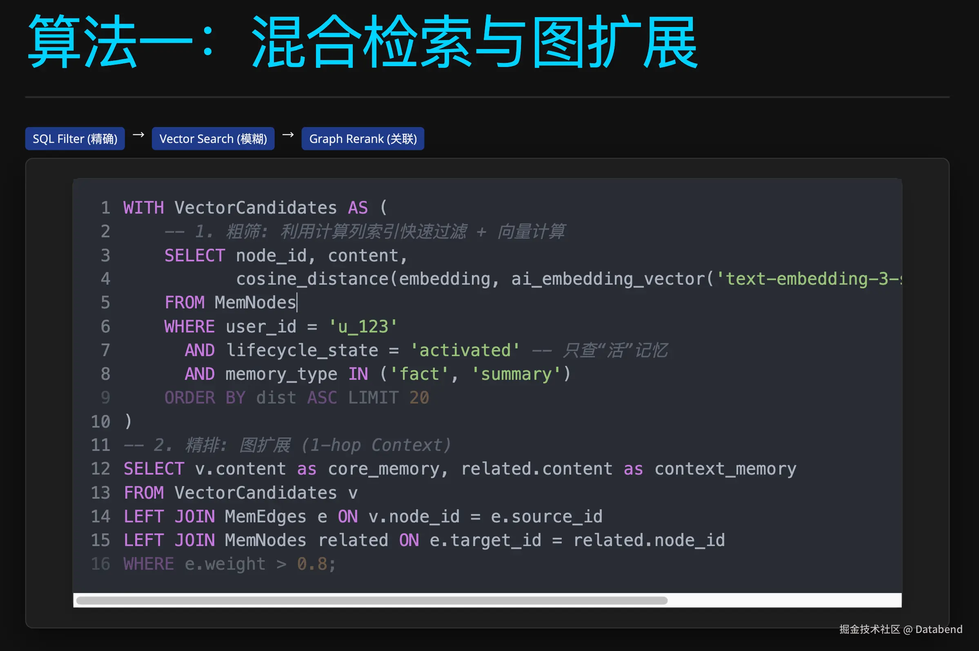Place cursor after MemNodes on line 5
The image size is (979, 651).
click(x=297, y=303)
